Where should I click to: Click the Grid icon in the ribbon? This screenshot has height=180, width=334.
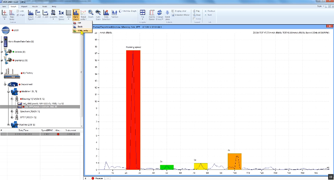click(x=68, y=14)
